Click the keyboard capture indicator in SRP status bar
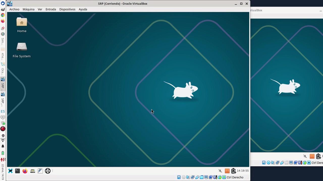 point(224,177)
